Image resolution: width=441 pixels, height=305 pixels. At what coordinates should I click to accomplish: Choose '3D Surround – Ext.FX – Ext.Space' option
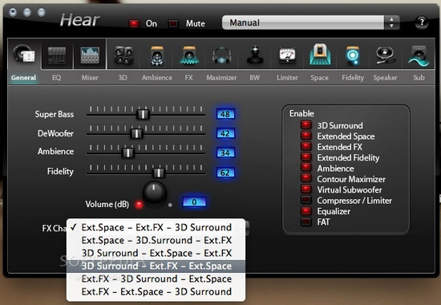click(156, 266)
